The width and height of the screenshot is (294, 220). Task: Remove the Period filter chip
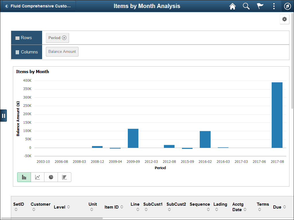pyautogui.click(x=64, y=37)
